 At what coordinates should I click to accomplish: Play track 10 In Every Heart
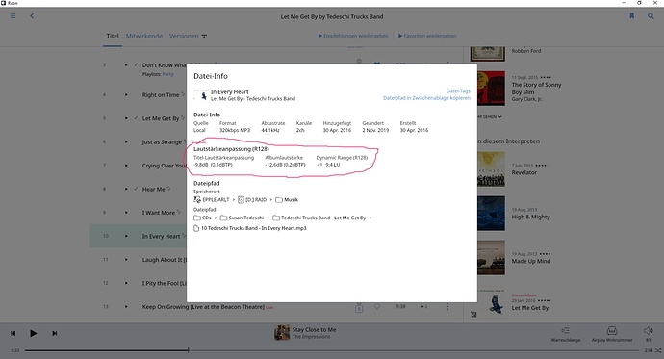[x=126, y=236]
